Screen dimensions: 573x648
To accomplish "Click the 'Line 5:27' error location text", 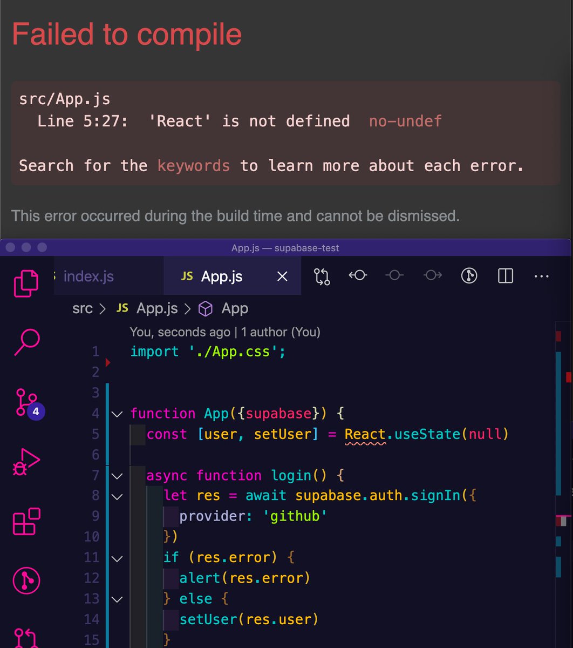I will coord(83,121).
